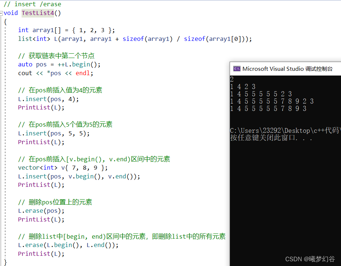Click the line 'L.insert(pos, 5, 5);'

coord(54,133)
